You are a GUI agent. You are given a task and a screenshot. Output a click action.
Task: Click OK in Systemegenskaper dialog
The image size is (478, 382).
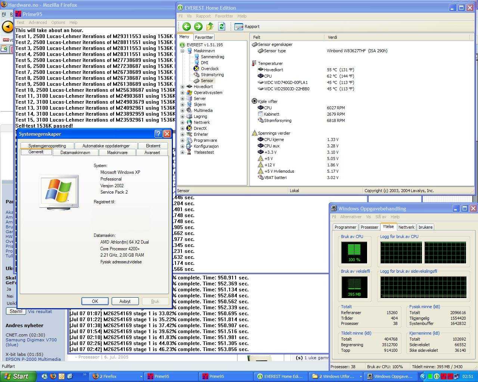[x=95, y=301]
